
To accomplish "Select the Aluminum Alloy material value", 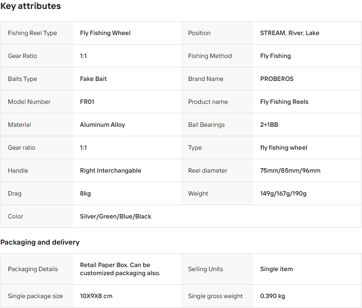I will coord(102,125).
